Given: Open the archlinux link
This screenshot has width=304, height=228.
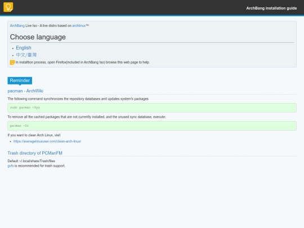Looking at the screenshot, I should [79, 25].
